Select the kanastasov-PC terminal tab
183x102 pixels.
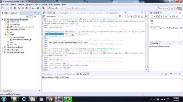click(x=51, y=16)
